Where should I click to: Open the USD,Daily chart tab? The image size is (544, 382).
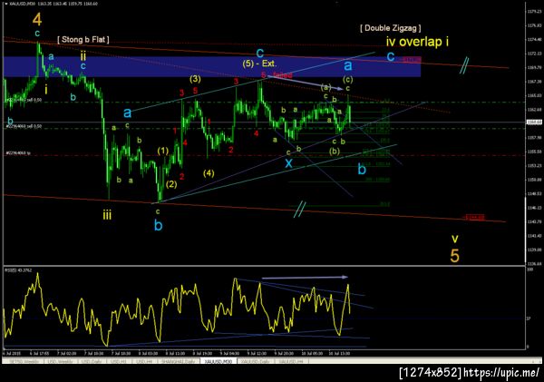[90, 361]
